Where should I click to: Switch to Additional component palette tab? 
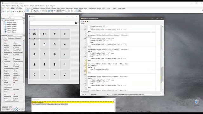click(x=36, y=8)
